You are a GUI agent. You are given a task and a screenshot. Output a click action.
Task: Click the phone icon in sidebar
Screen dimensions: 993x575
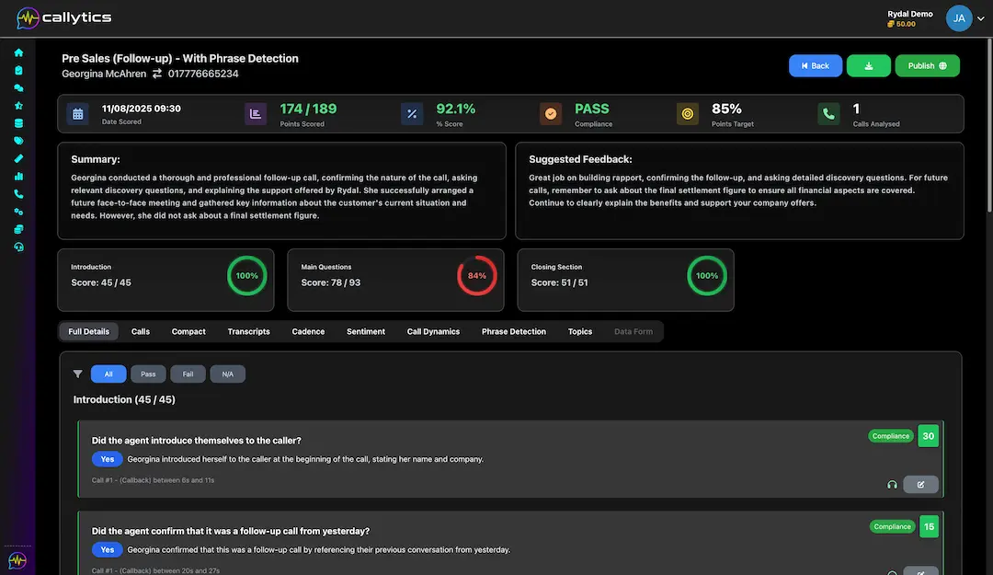[x=18, y=194]
